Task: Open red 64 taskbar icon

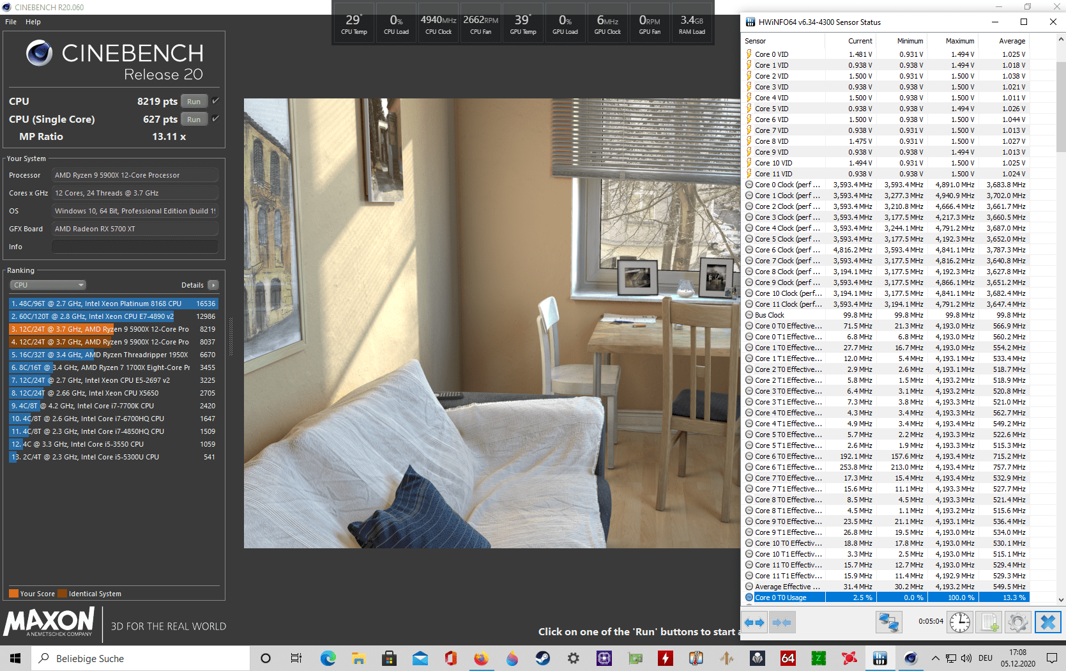Action: pyautogui.click(x=788, y=658)
